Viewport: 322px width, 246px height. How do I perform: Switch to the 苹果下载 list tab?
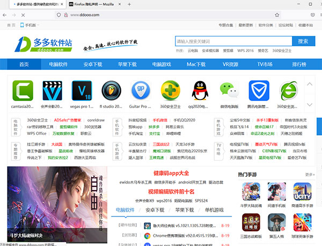pyautogui.click(x=185, y=210)
